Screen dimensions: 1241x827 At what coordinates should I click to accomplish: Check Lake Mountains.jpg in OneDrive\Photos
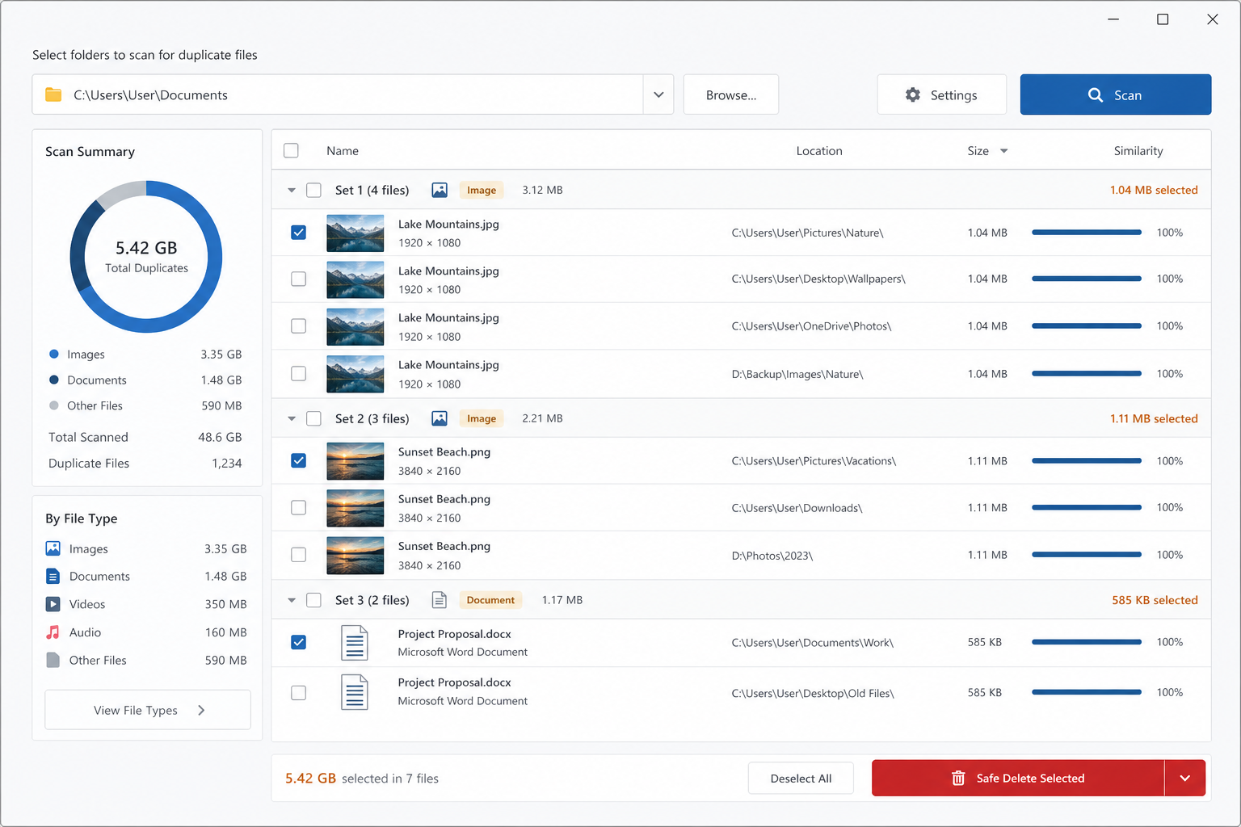(299, 325)
